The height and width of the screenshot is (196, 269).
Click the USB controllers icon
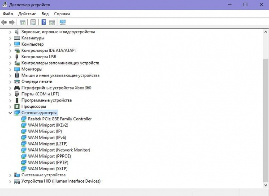(x=17, y=57)
